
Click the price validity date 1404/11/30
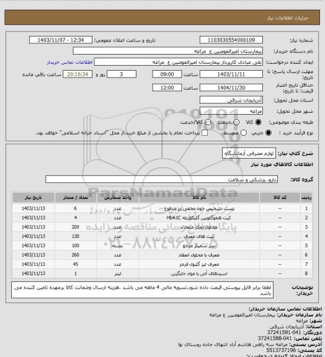click(231, 87)
